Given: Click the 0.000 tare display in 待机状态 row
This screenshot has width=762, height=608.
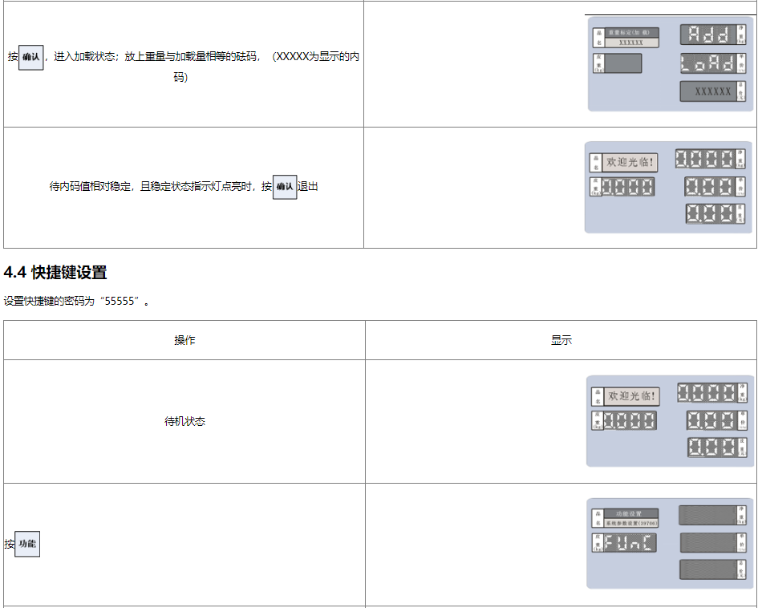Looking at the screenshot, I should coord(630,420).
